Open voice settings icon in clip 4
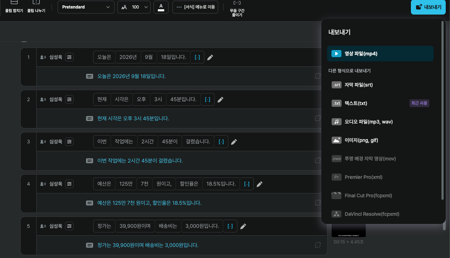 pyautogui.click(x=69, y=184)
